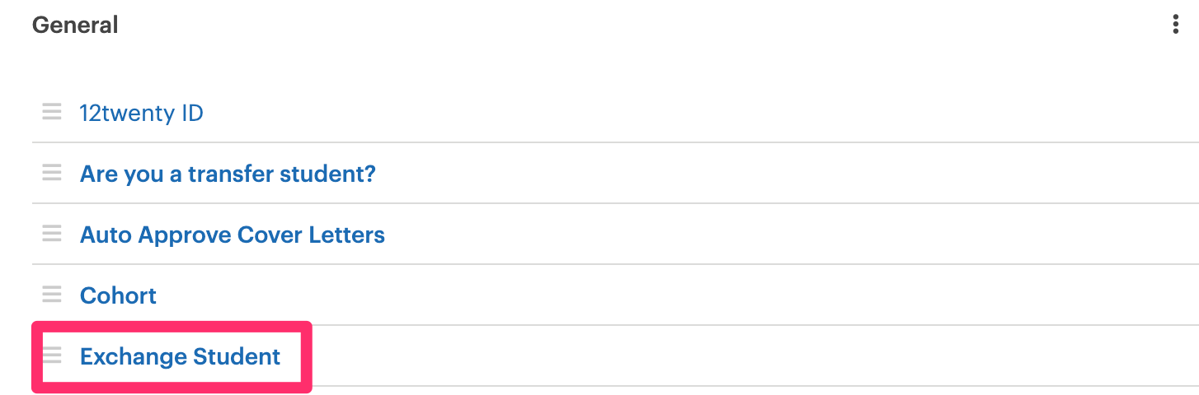Click the General section heading
Viewport: 1199px width, 395px height.
pyautogui.click(x=75, y=26)
